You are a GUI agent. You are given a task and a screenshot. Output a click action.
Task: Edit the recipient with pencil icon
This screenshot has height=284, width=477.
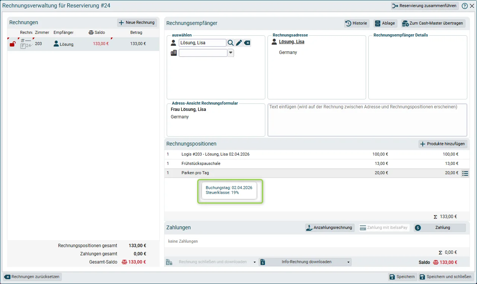click(239, 43)
